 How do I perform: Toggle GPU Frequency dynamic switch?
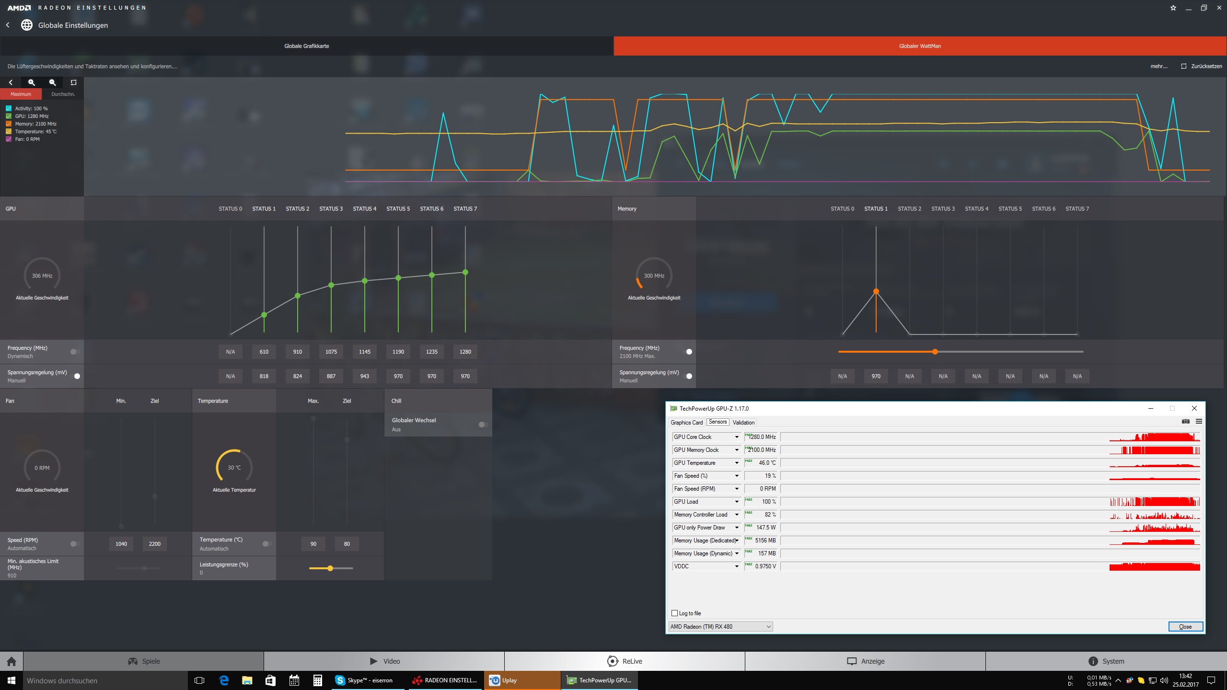pos(74,352)
